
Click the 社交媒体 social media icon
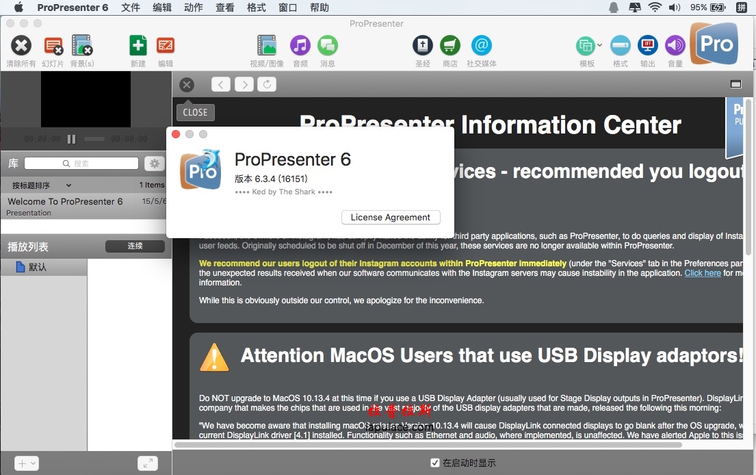click(481, 46)
